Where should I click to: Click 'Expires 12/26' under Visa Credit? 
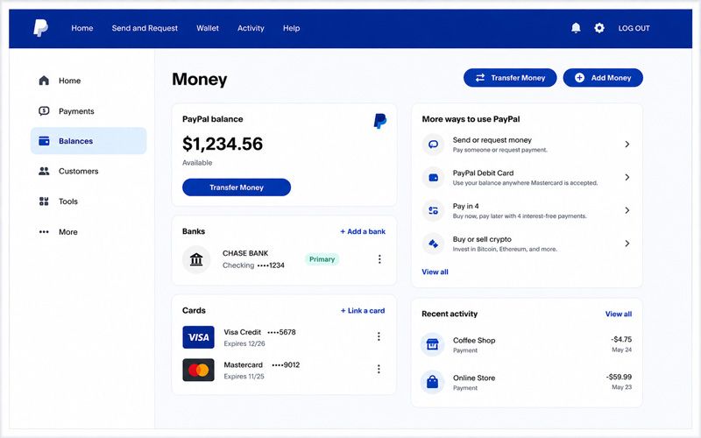coord(244,343)
